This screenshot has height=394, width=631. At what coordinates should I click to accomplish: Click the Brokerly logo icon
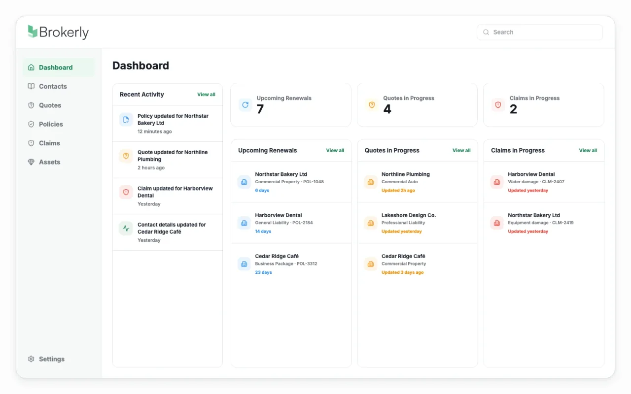[x=33, y=32]
